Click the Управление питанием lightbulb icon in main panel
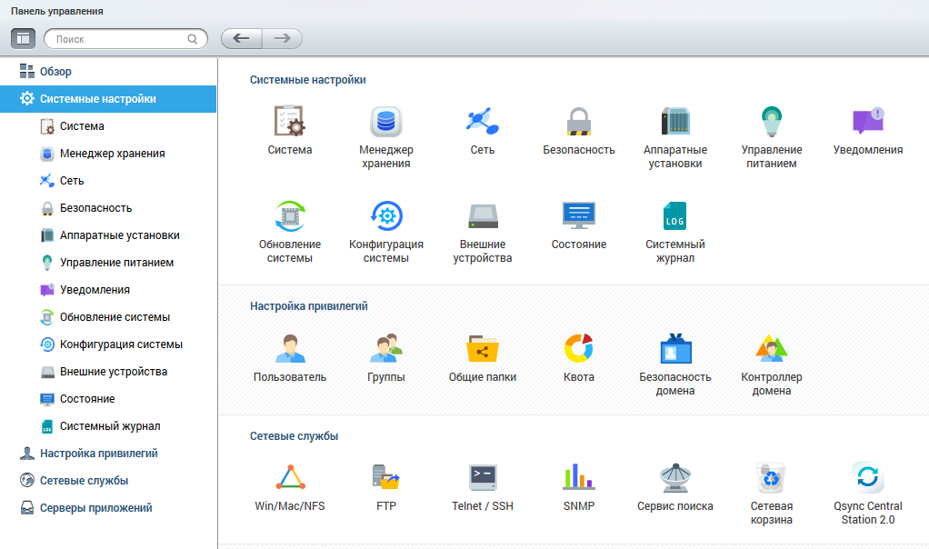 (x=772, y=122)
